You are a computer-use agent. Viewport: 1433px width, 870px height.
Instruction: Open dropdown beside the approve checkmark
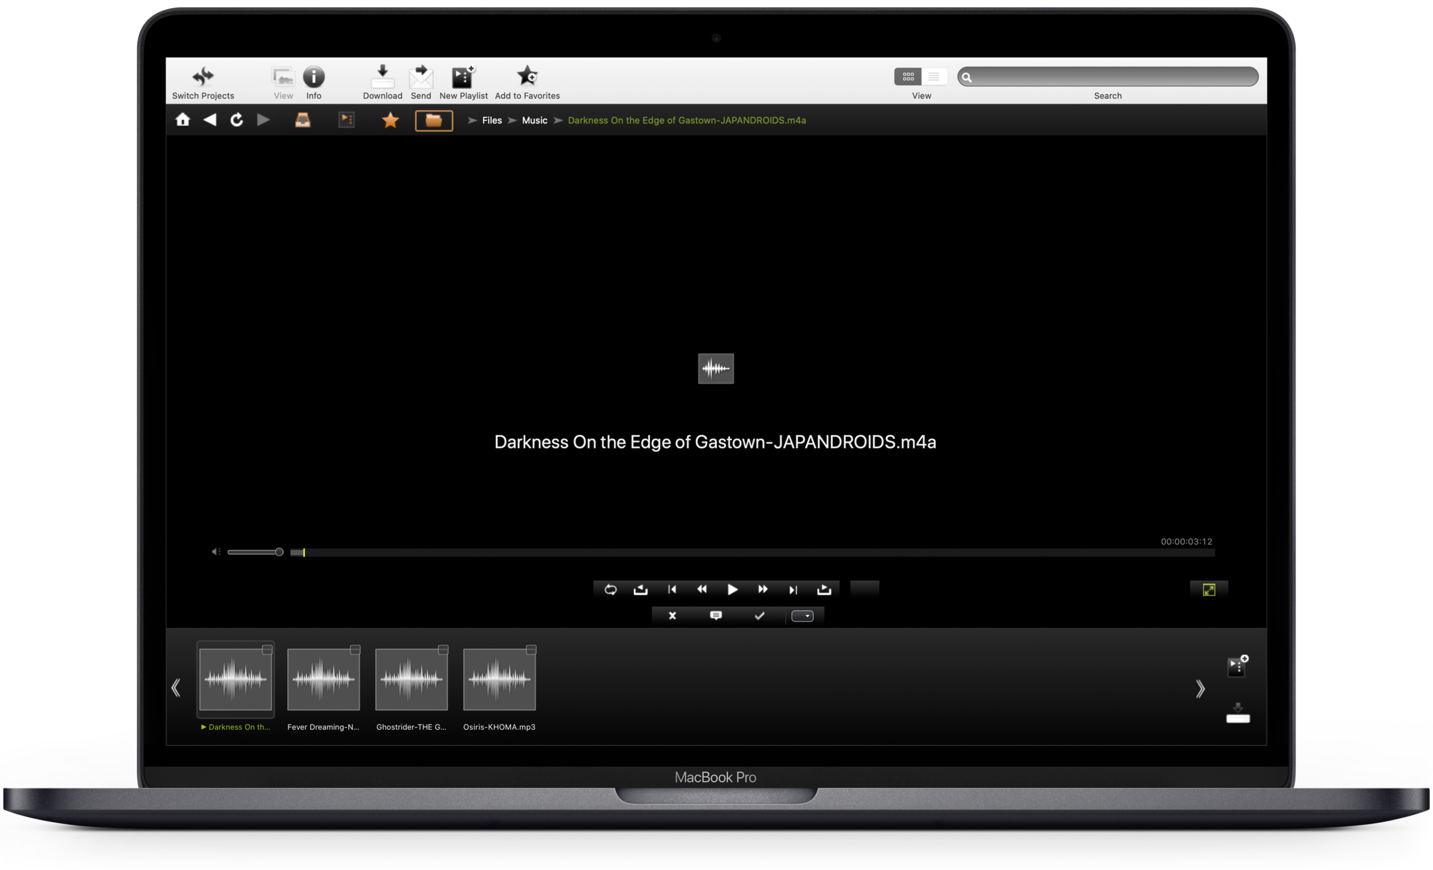click(x=803, y=616)
